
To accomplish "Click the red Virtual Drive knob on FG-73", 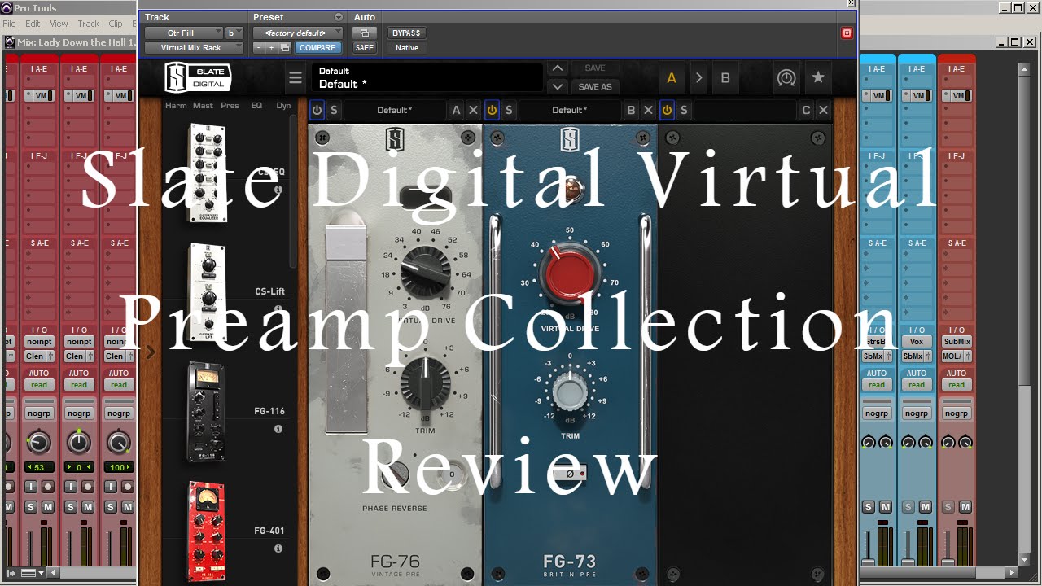I will click(569, 274).
